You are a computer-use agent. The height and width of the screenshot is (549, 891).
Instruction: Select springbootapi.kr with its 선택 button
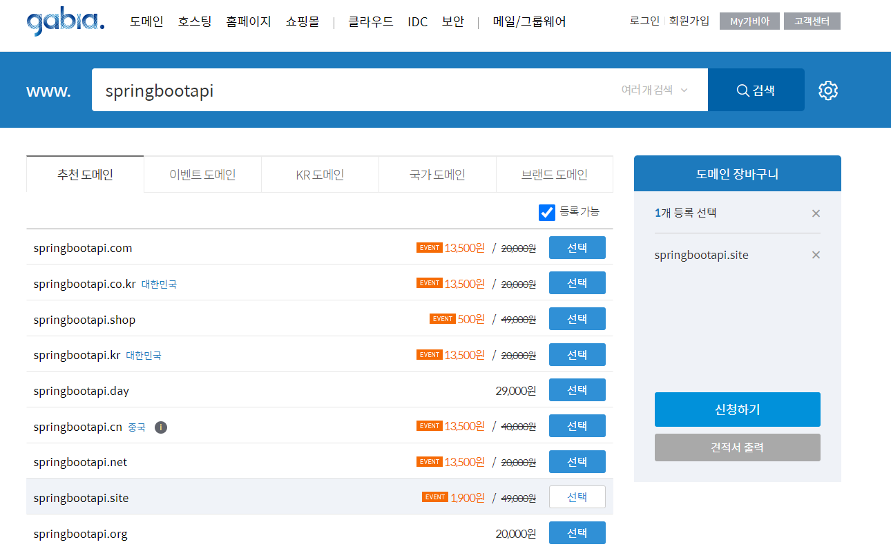point(577,355)
